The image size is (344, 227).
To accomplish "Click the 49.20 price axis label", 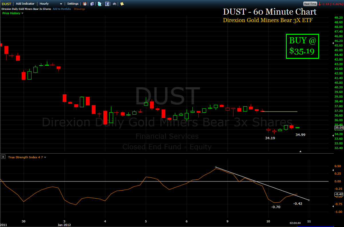I will [339, 17].
